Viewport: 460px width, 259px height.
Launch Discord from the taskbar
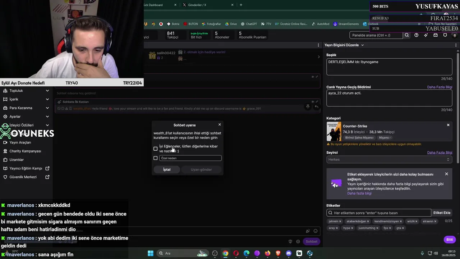click(x=289, y=253)
